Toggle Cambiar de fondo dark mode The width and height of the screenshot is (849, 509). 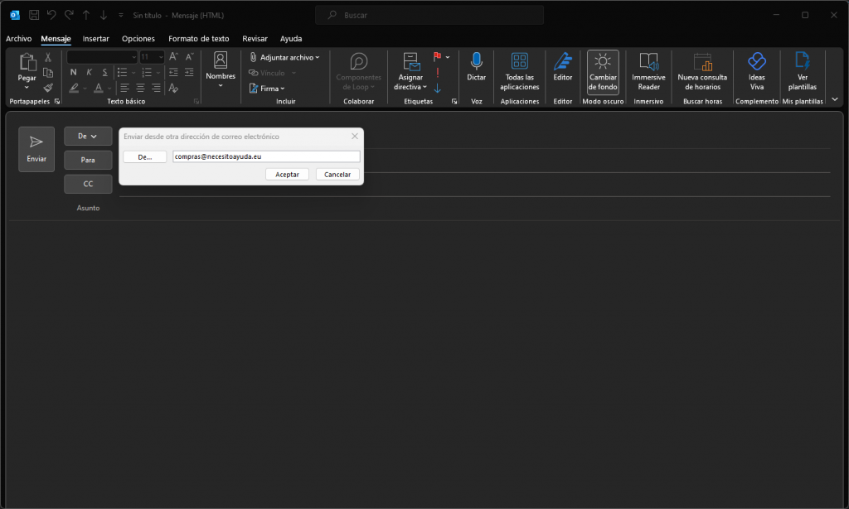[603, 72]
